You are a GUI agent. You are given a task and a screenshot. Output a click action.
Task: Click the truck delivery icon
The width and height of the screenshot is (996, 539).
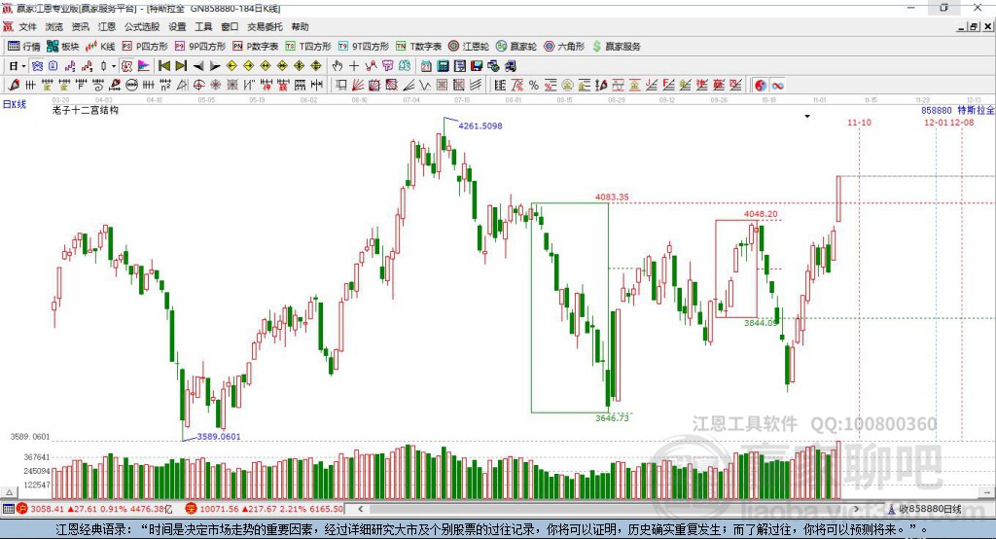click(x=510, y=66)
